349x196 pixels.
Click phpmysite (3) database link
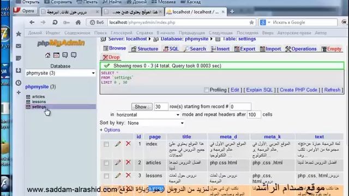click(x=40, y=87)
